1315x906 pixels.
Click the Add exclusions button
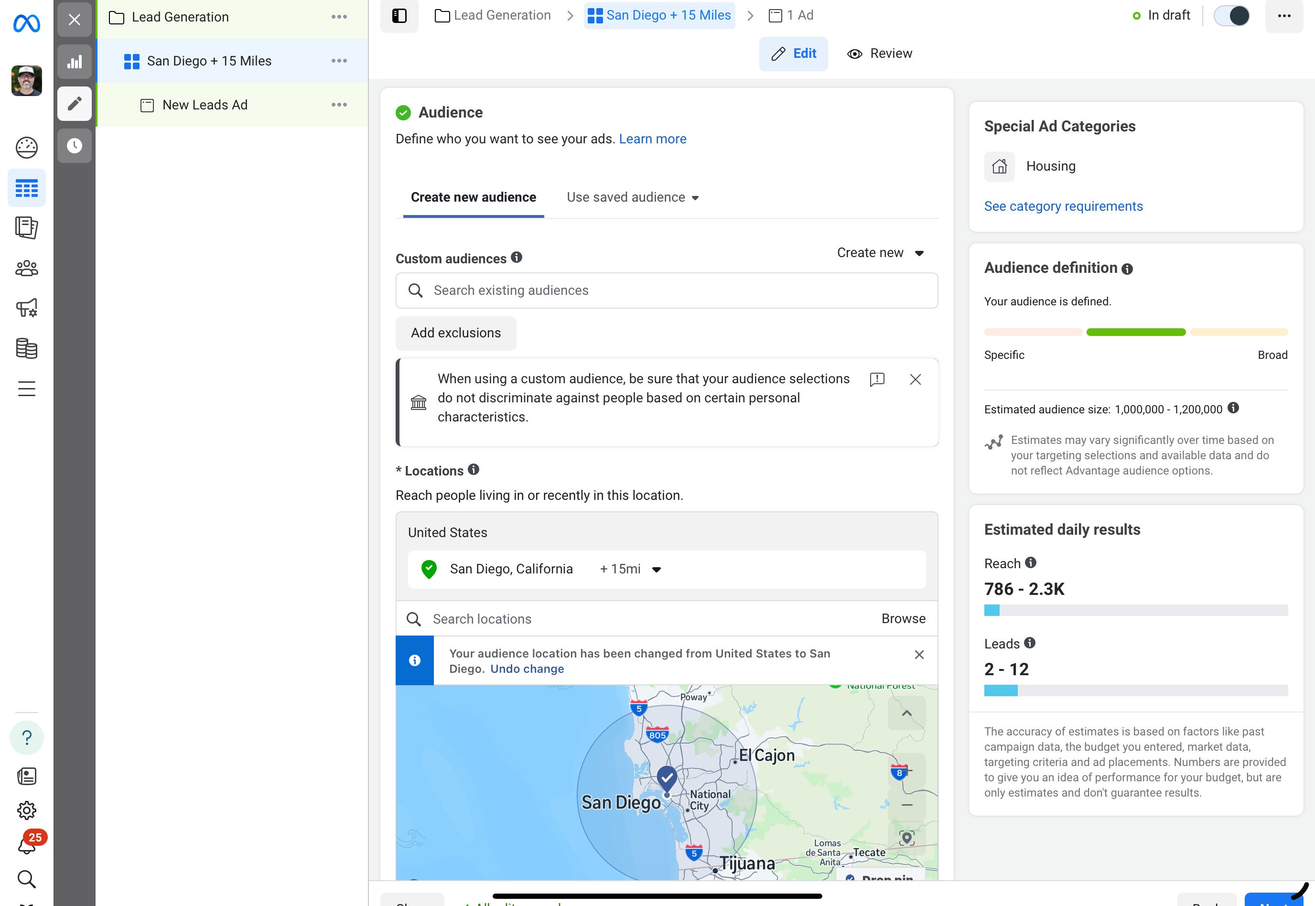[x=455, y=333]
